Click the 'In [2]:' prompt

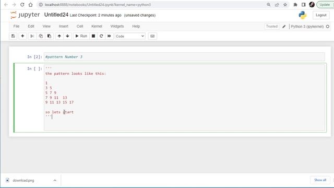(35, 57)
